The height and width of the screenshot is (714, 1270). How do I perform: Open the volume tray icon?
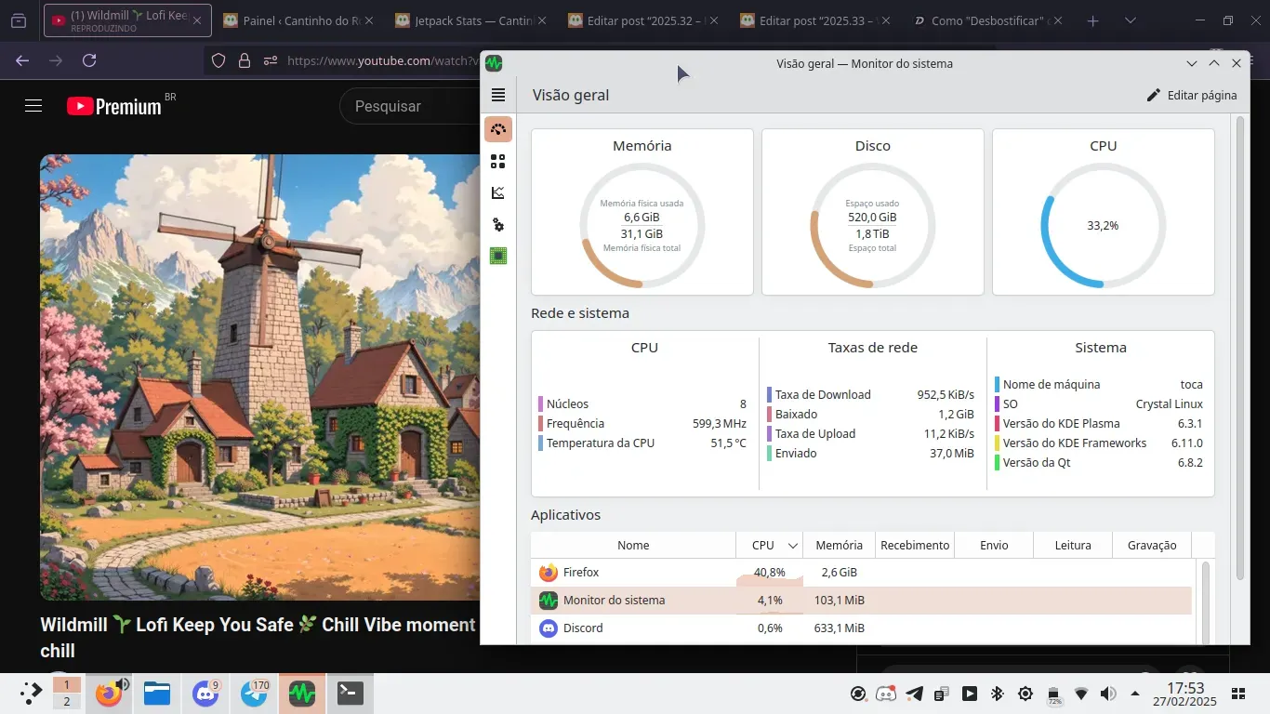pyautogui.click(x=1108, y=694)
